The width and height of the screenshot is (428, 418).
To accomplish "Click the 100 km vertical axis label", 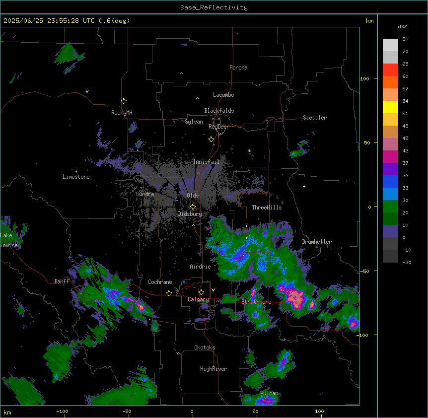I will click(x=364, y=78).
